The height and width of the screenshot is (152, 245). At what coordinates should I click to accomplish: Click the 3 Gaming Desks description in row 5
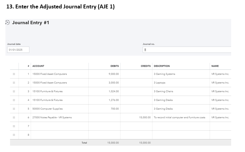(x=163, y=109)
